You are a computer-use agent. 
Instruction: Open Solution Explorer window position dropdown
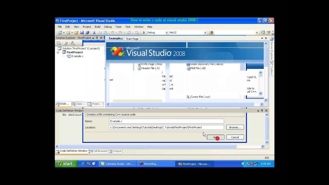tap(93, 38)
